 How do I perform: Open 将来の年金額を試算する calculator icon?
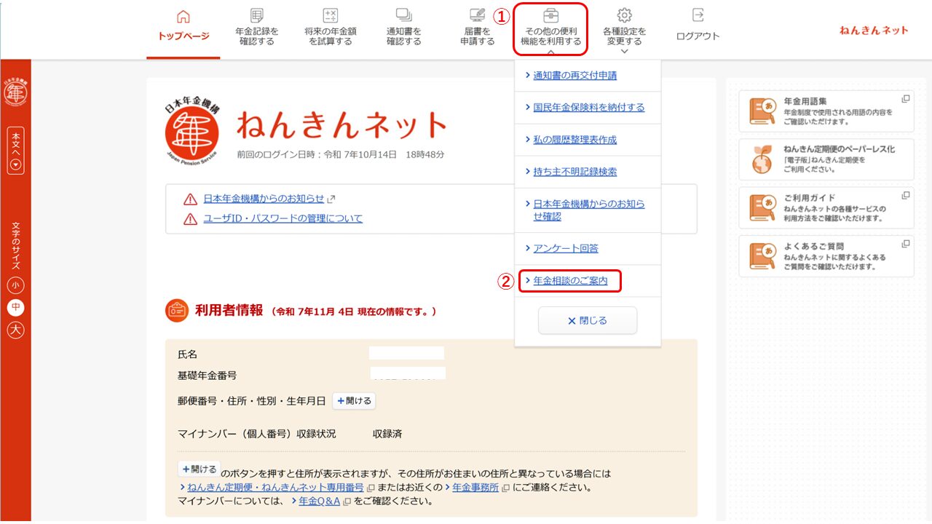point(330,15)
